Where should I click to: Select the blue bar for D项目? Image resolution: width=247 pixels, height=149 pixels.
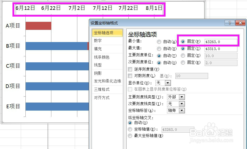(57, 86)
